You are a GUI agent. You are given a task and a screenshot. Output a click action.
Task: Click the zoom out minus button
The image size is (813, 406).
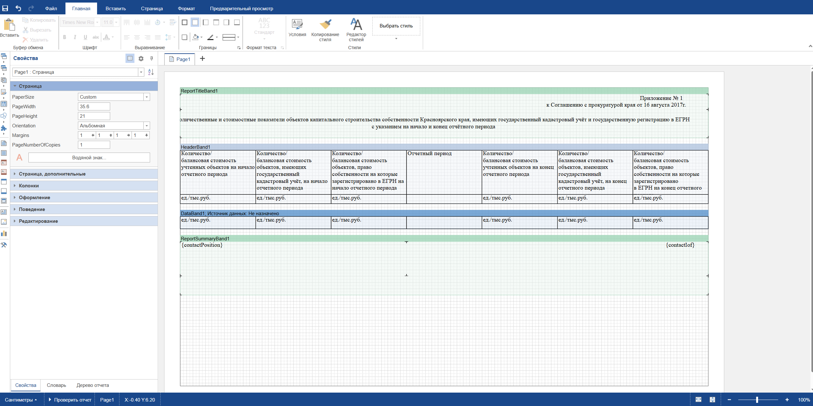pos(729,400)
